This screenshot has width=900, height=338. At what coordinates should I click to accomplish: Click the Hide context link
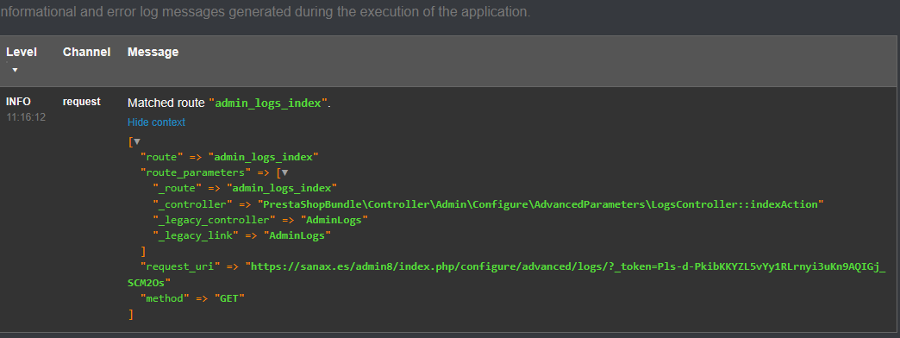point(156,122)
